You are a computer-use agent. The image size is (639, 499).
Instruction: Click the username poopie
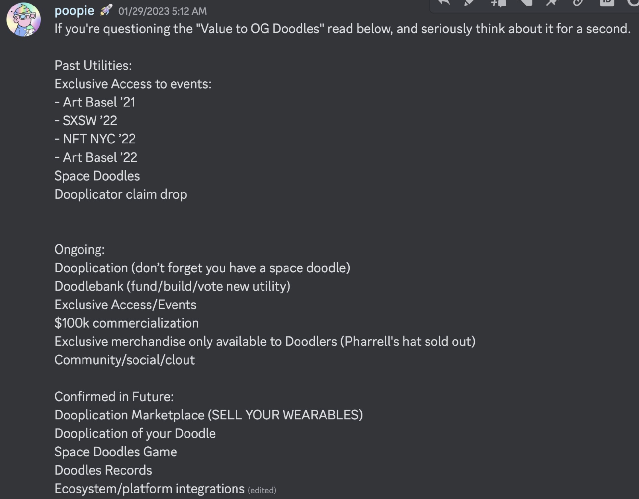(74, 10)
